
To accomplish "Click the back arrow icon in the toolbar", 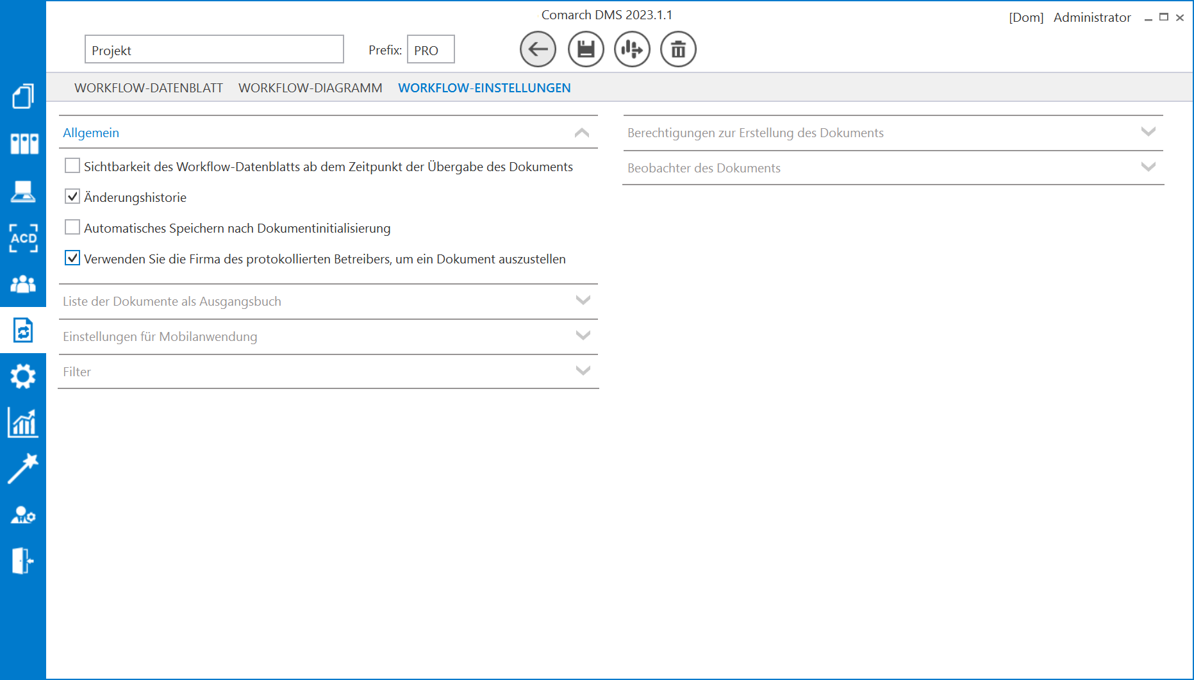I will click(538, 49).
